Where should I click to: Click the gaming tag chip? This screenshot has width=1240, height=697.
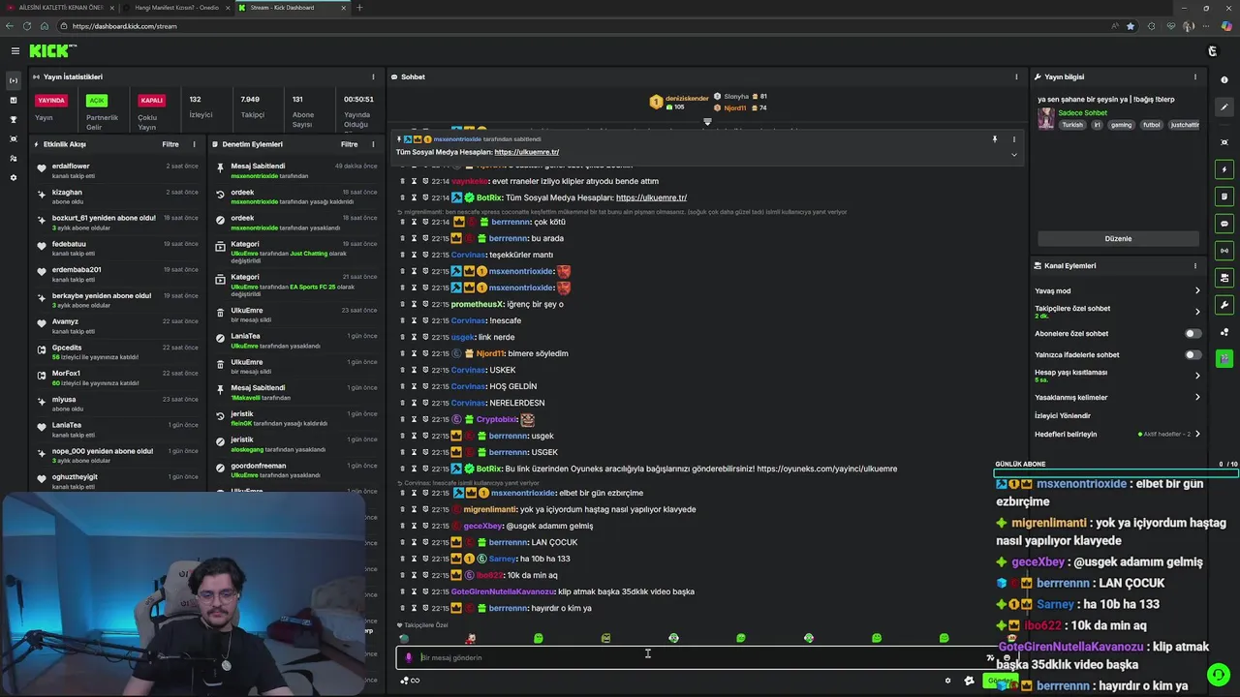(1121, 125)
